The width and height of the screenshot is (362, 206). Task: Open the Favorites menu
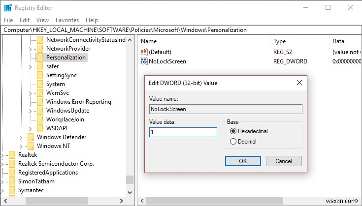[x=67, y=20]
